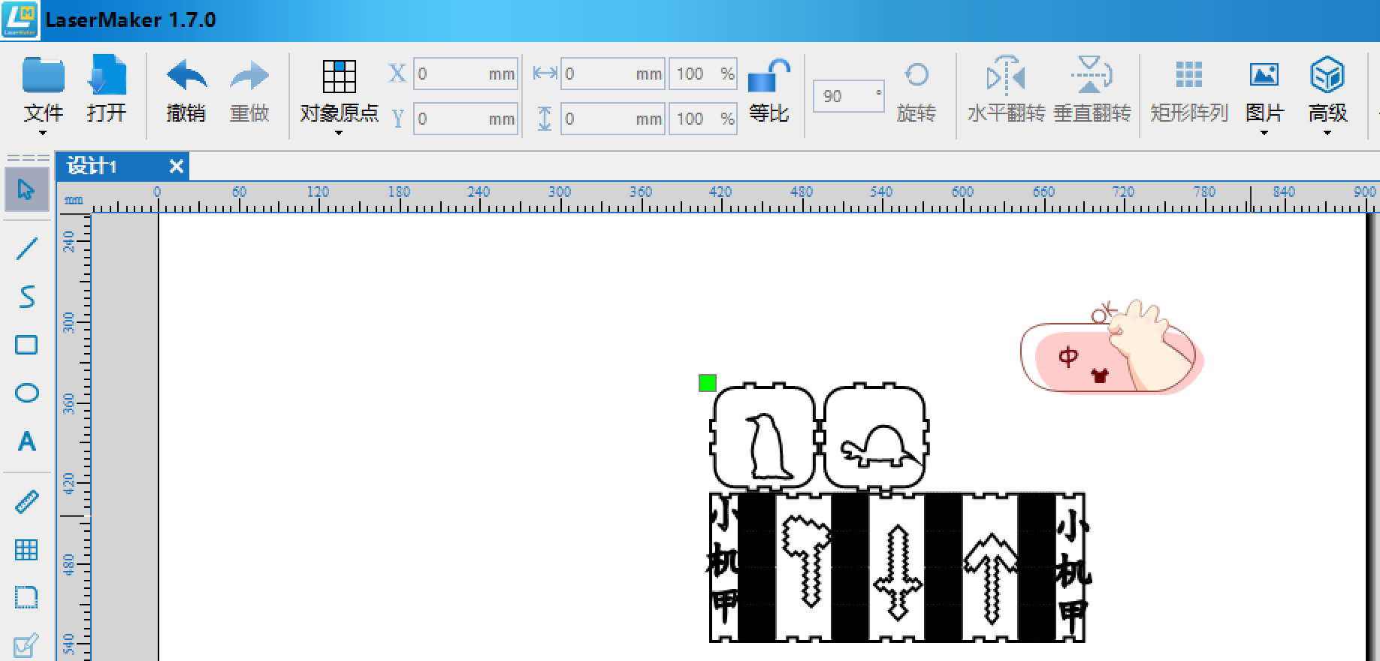Select the arrow selection tool
Screen dimensions: 1380x661
pyautogui.click(x=26, y=189)
